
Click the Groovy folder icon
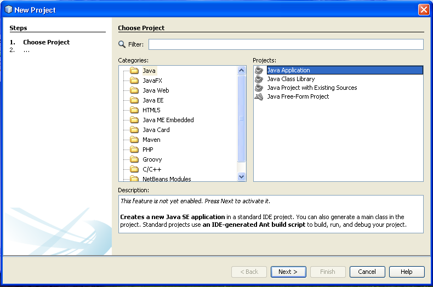pyautogui.click(x=134, y=159)
